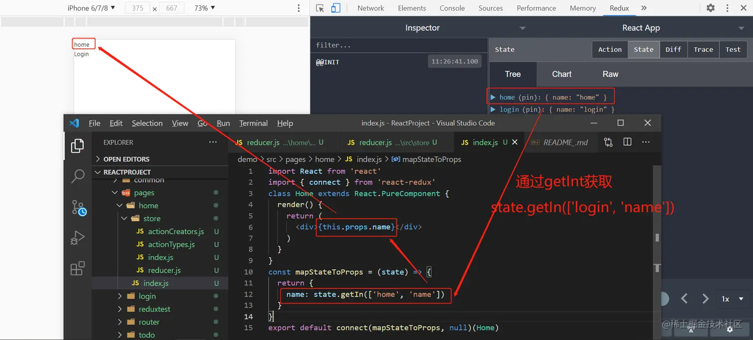The image size is (753, 340).
Task: Select the @@INIT action entry
Action: tap(398, 62)
